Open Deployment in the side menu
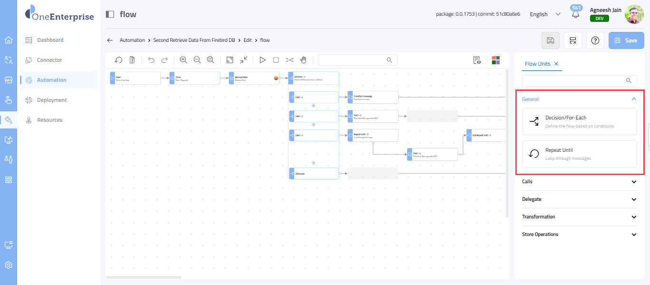Image resolution: width=650 pixels, height=285 pixels. [x=52, y=100]
